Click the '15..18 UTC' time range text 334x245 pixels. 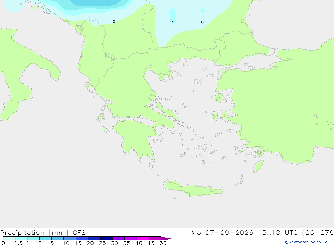pyautogui.click(x=278, y=232)
